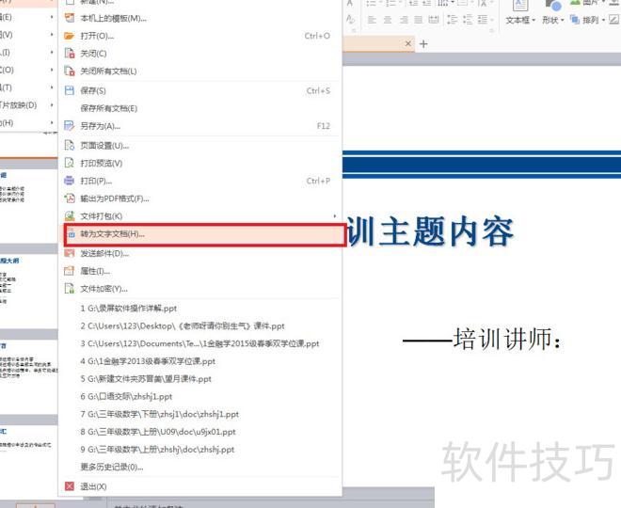Viewport: 621px width, 508px height.
Task: Click the template icon beside 本机上的模板(M)
Action: click(70, 18)
